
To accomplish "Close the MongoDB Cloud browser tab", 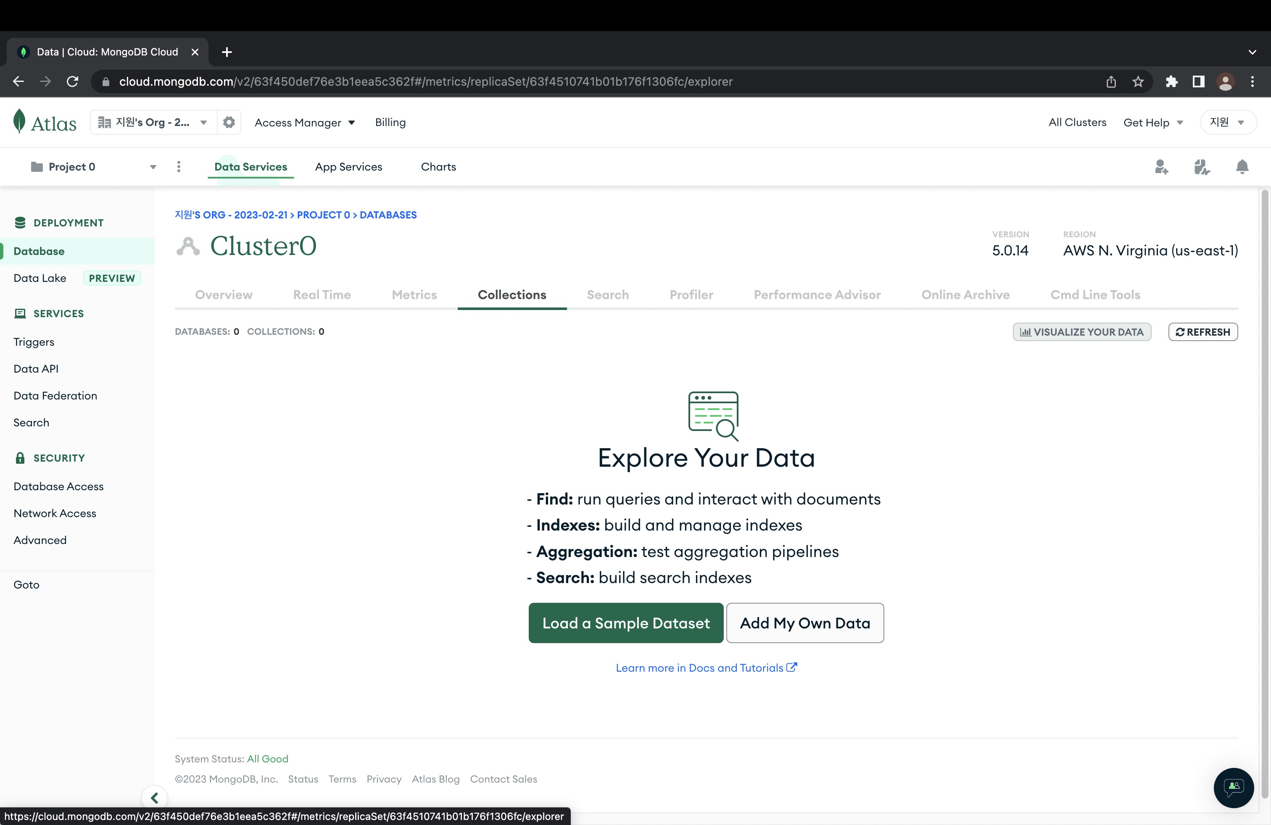I will coord(195,52).
